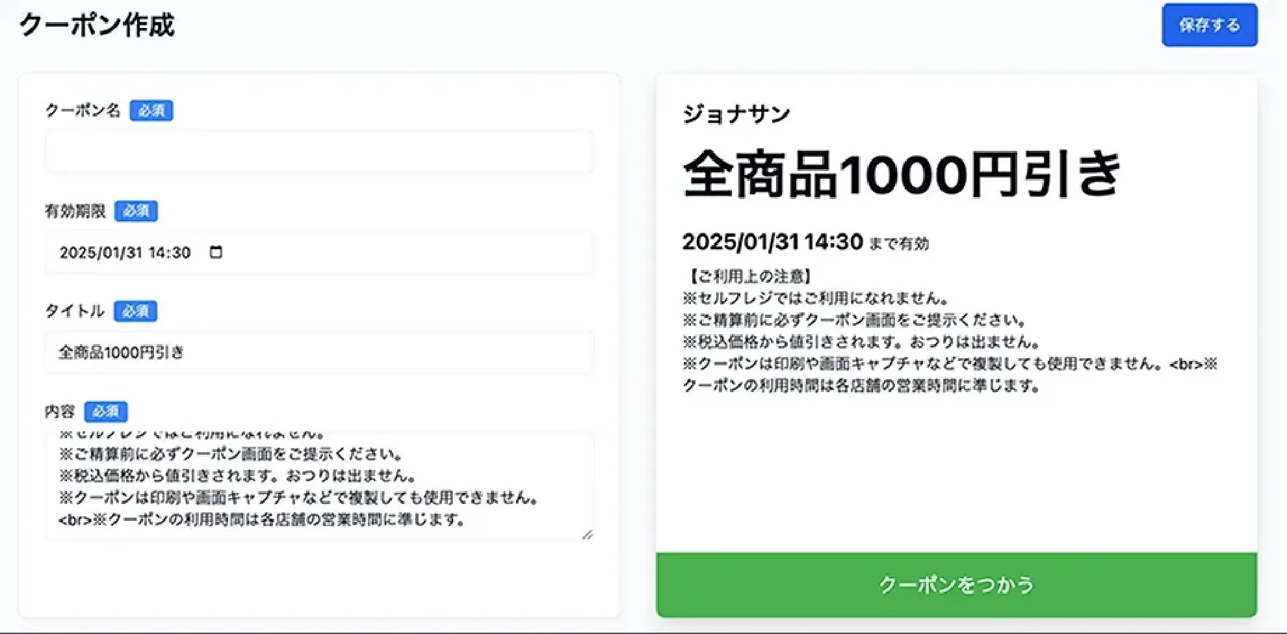1287x634 pixels.
Task: Click the large 全商品1000円引き preview title
Action: coord(902,174)
